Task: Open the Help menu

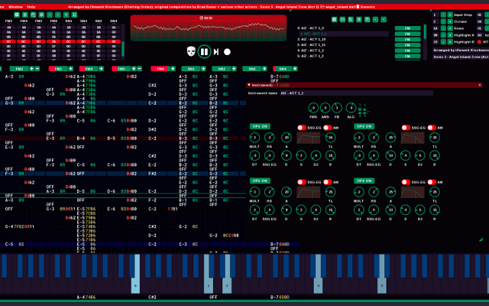Action: pyautogui.click(x=31, y=7)
